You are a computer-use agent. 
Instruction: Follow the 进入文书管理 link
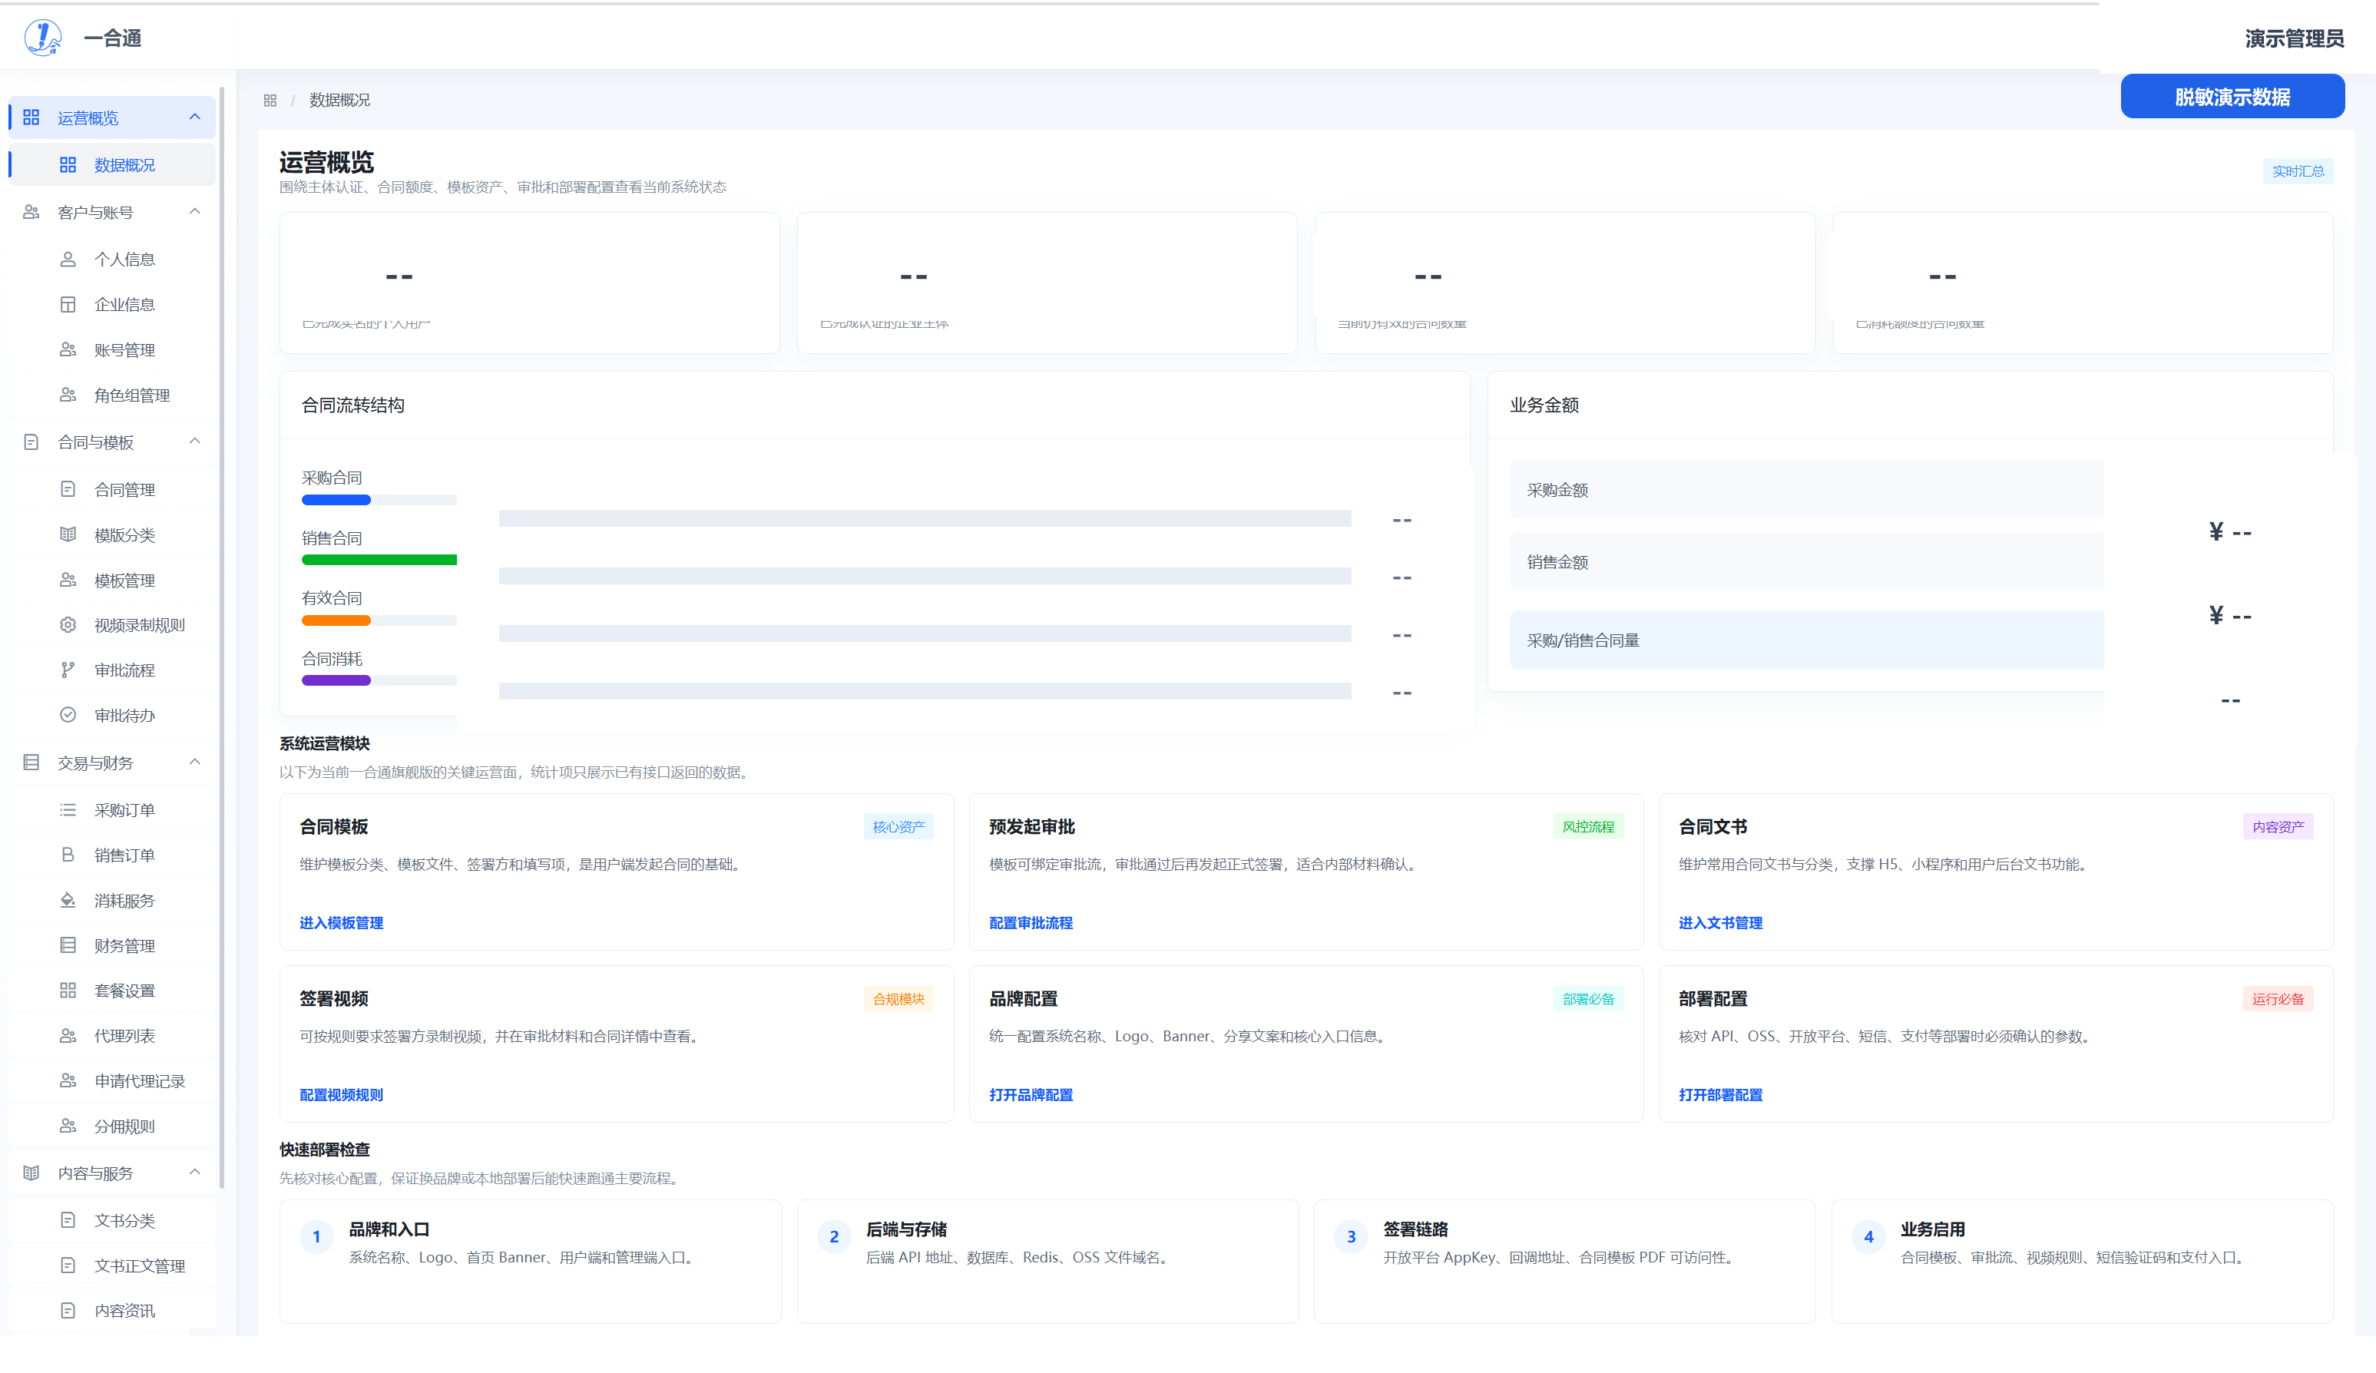point(1719,923)
